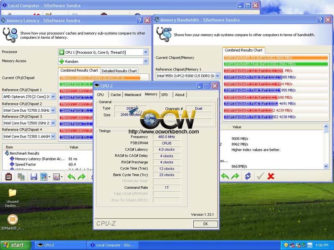Click the 8663MB/s value in Memory Bandwidth list

pyautogui.click(x=239, y=166)
